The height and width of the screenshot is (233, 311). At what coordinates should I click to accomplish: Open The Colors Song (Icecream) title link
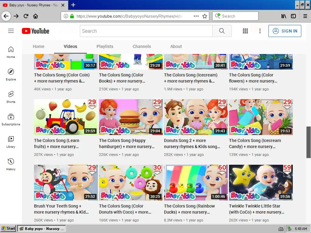[x=191, y=78]
